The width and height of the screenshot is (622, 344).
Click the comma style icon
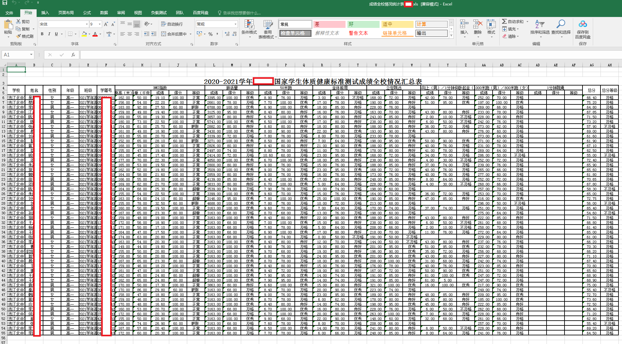click(x=217, y=34)
